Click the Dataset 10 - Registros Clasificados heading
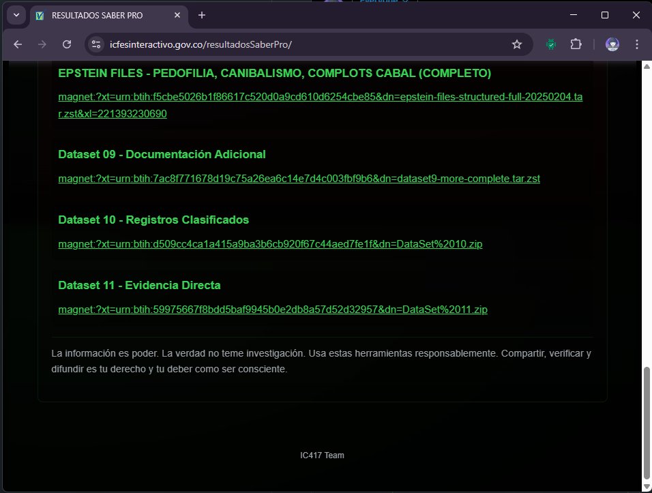 pyautogui.click(x=153, y=220)
